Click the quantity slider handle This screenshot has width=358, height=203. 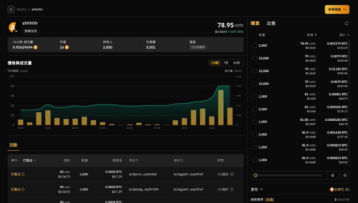pyautogui.click(x=255, y=176)
